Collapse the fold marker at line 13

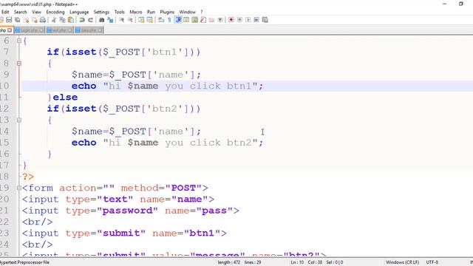pos(19,120)
